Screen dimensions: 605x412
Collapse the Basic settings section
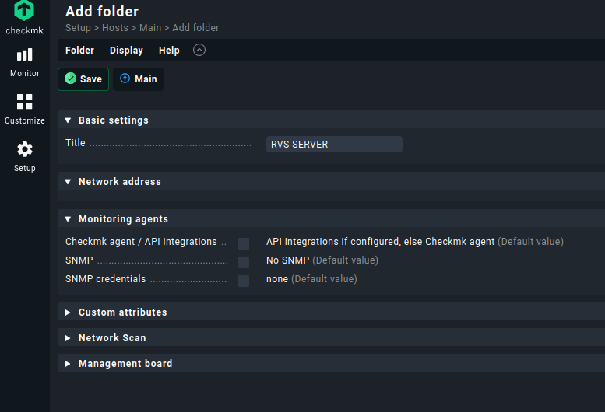(x=68, y=120)
